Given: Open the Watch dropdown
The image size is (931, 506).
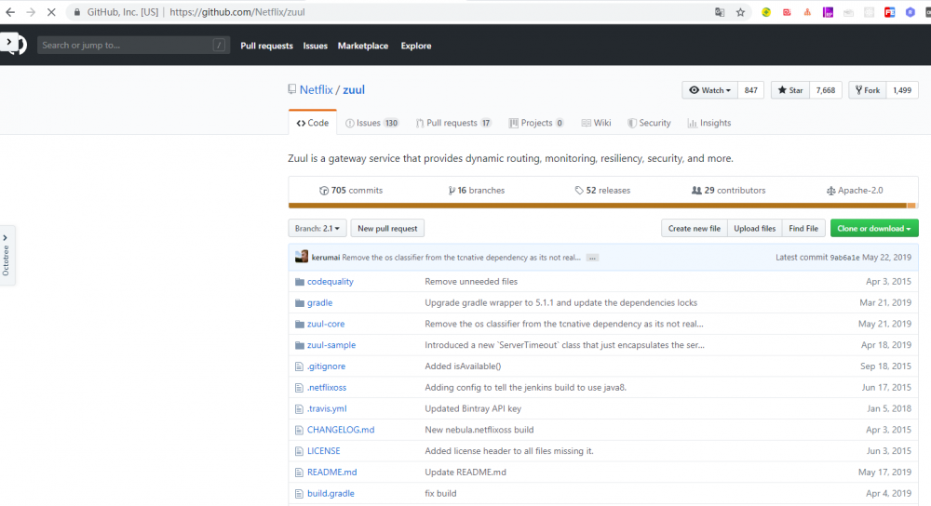Looking at the screenshot, I should click(x=710, y=90).
